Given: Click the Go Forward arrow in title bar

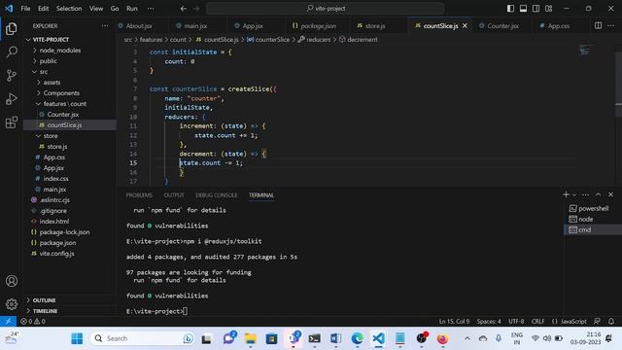Looking at the screenshot, I should 196,9.
